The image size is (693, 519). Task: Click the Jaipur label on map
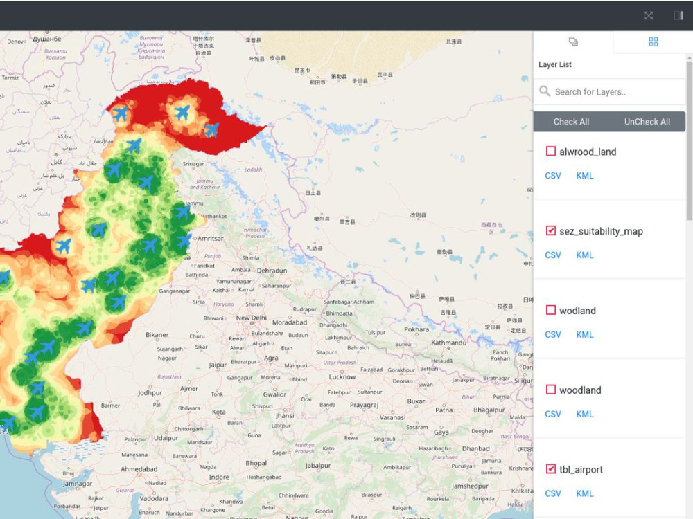click(x=218, y=365)
